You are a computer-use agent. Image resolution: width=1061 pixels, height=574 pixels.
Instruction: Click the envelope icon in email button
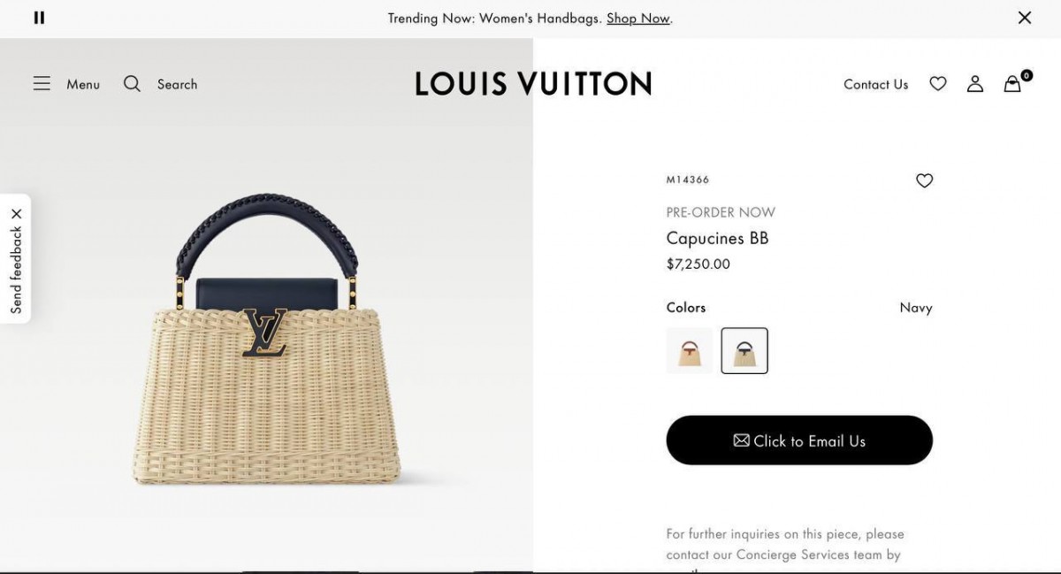(x=741, y=440)
